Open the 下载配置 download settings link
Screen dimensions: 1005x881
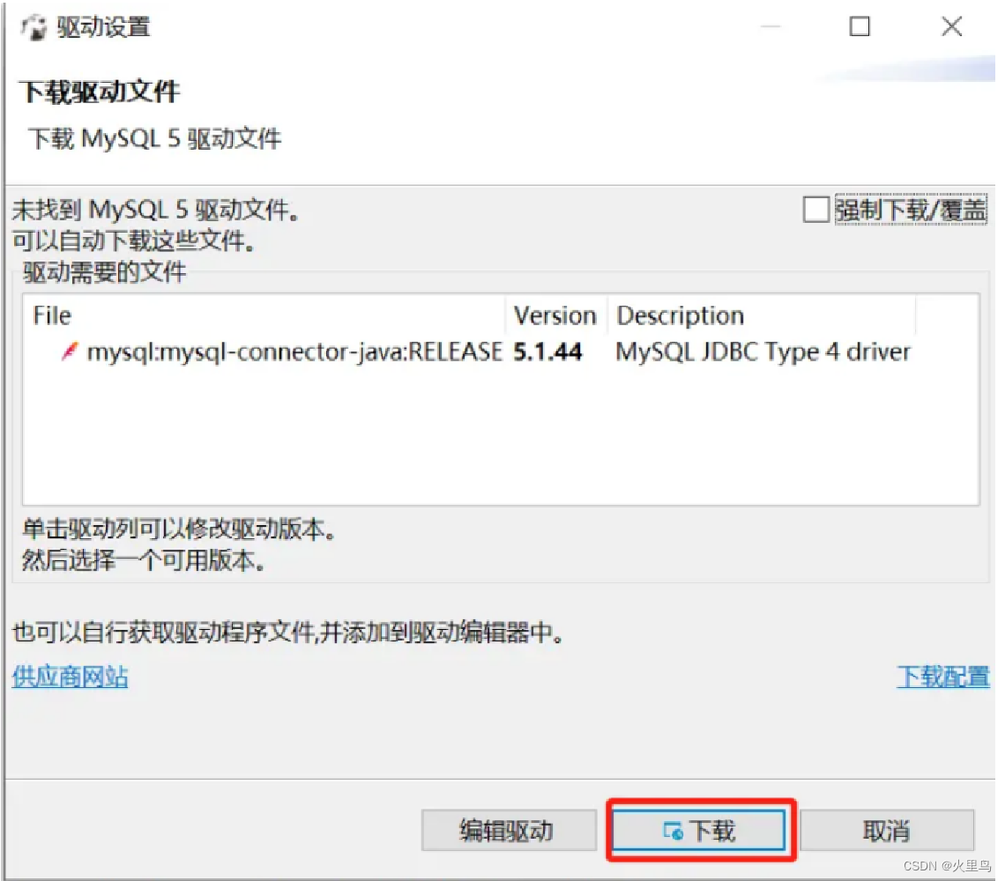943,677
